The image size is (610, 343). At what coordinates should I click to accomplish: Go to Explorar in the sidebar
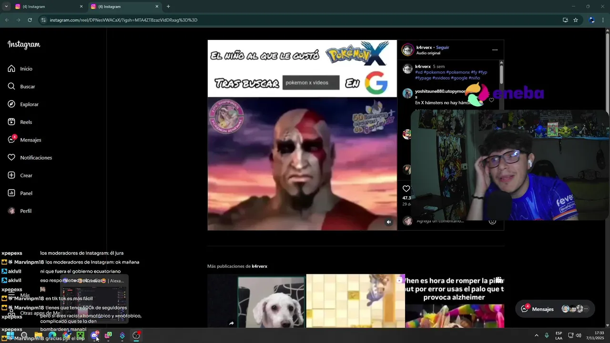(x=23, y=104)
